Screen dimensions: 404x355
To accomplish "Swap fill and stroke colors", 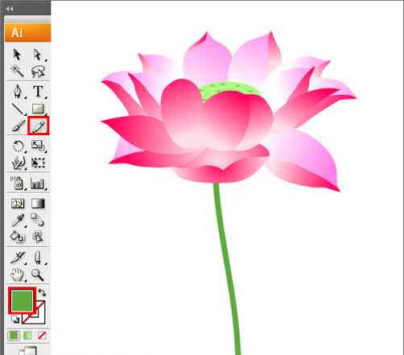I will [42, 292].
